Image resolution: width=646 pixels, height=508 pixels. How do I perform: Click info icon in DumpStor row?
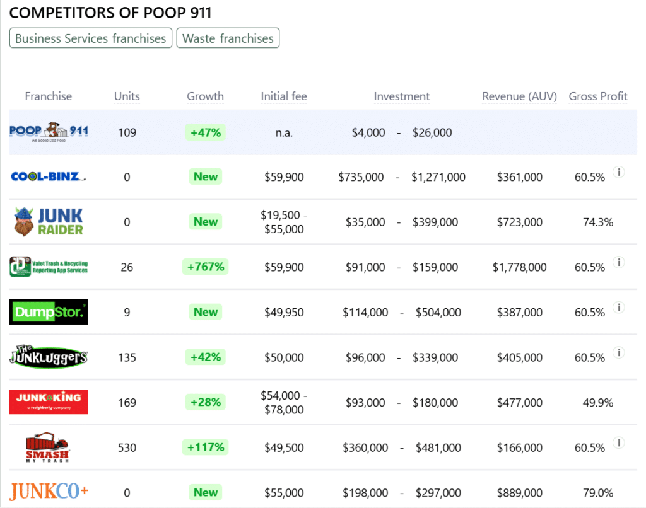(x=618, y=307)
